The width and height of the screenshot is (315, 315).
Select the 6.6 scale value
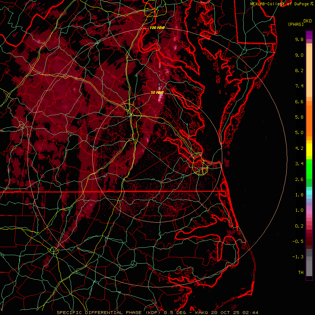[x=299, y=101]
